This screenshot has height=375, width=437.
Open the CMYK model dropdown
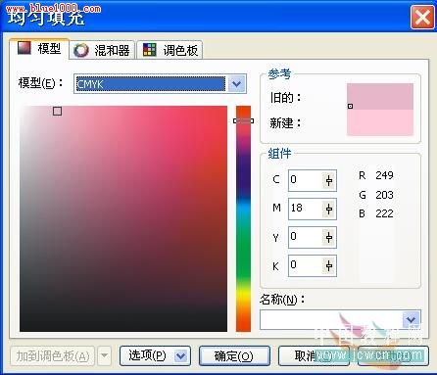[160, 84]
